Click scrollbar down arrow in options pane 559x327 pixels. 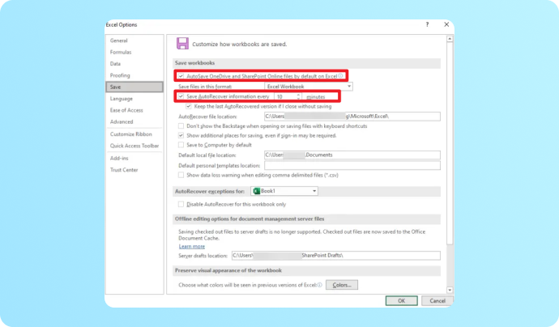coord(450,290)
